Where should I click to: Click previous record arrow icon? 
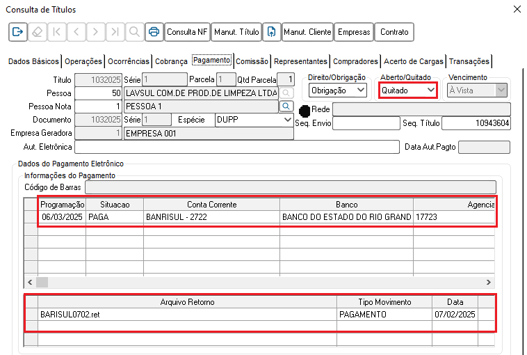[76, 32]
